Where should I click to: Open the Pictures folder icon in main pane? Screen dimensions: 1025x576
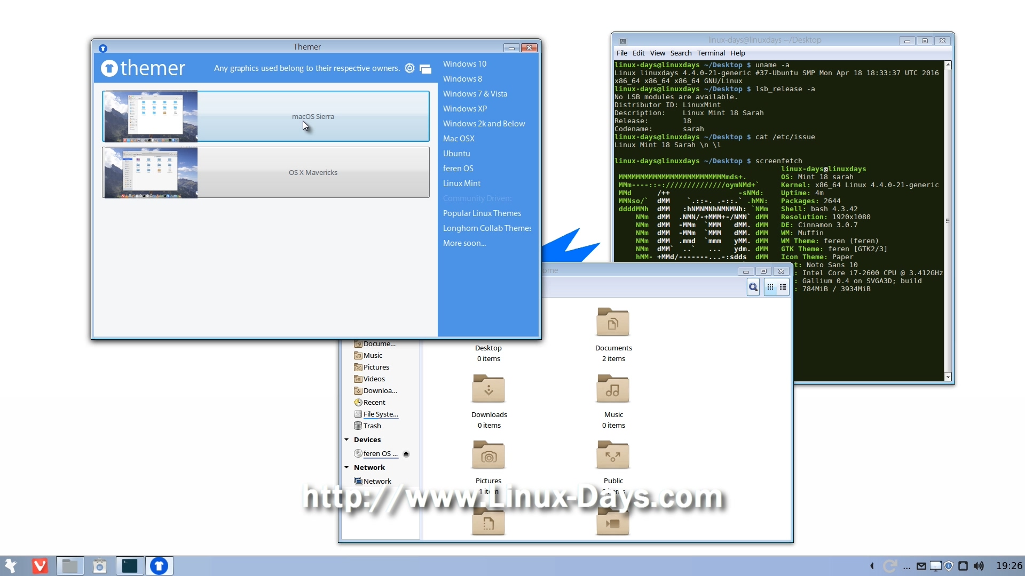point(488,454)
